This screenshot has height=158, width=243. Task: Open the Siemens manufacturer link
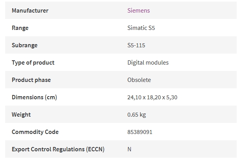pos(139,11)
